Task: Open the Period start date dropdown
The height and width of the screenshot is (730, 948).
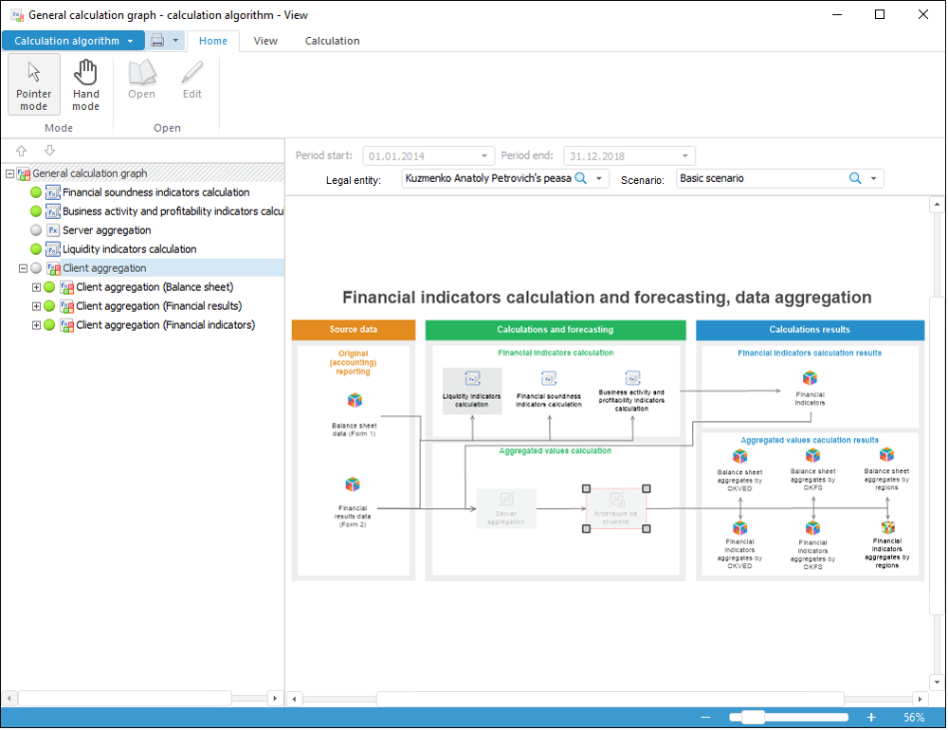Action: coord(483,156)
